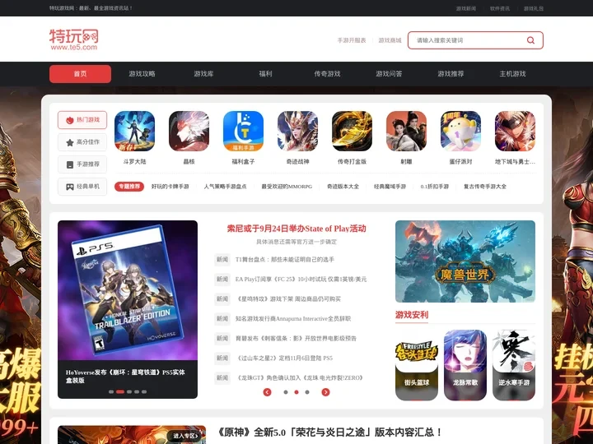The image size is (593, 444).
Task: Open the 星鸣特攻 游戏下架 news item
Action: [288, 299]
